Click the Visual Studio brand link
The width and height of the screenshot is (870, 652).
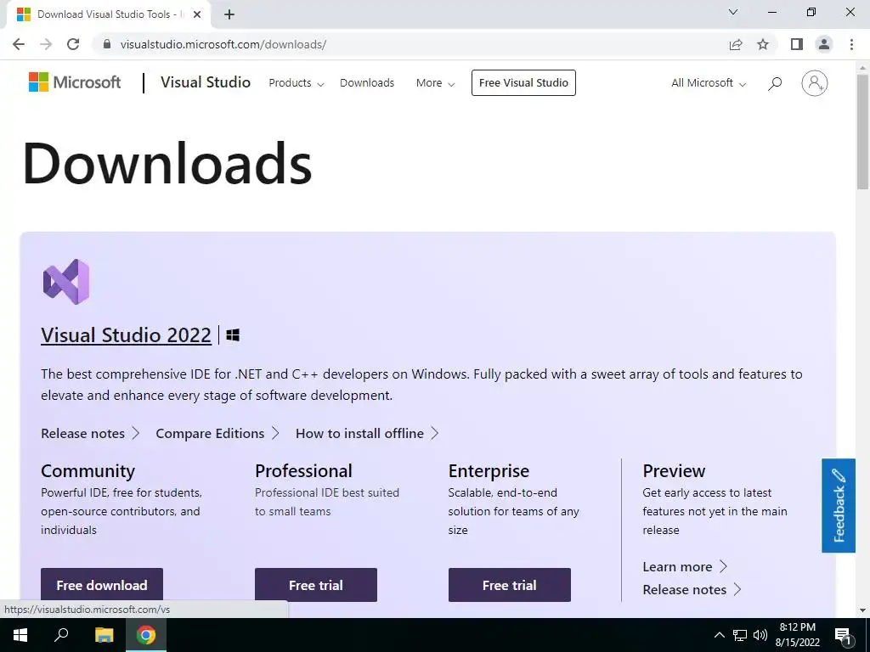tap(206, 82)
